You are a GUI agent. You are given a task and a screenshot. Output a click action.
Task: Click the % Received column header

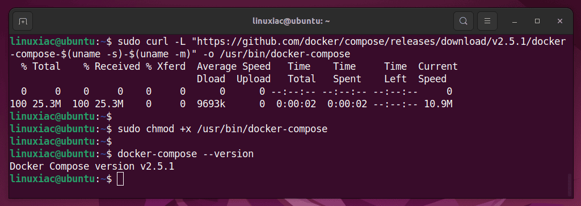click(112, 67)
